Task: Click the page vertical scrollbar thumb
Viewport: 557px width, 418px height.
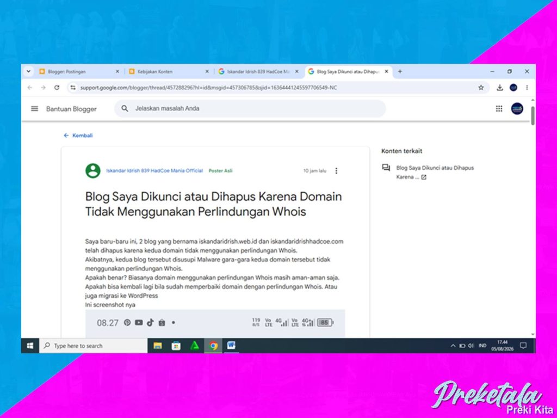Action: coord(533,115)
